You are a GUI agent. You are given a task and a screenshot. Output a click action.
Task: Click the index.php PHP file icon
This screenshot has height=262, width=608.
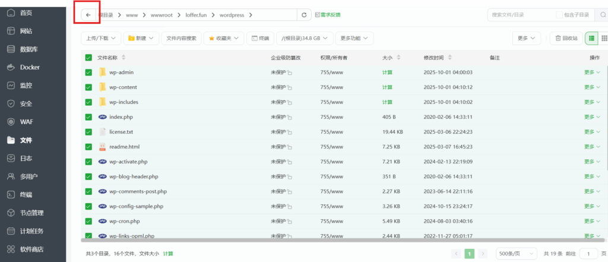[102, 117]
